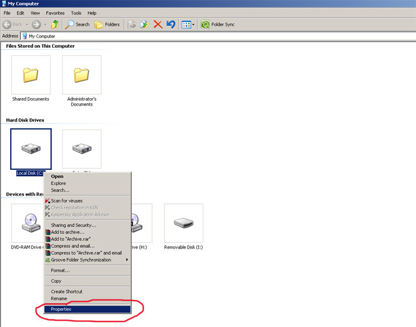The height and width of the screenshot is (327, 416).
Task: Click the Views toolbar icon
Action: point(186,25)
